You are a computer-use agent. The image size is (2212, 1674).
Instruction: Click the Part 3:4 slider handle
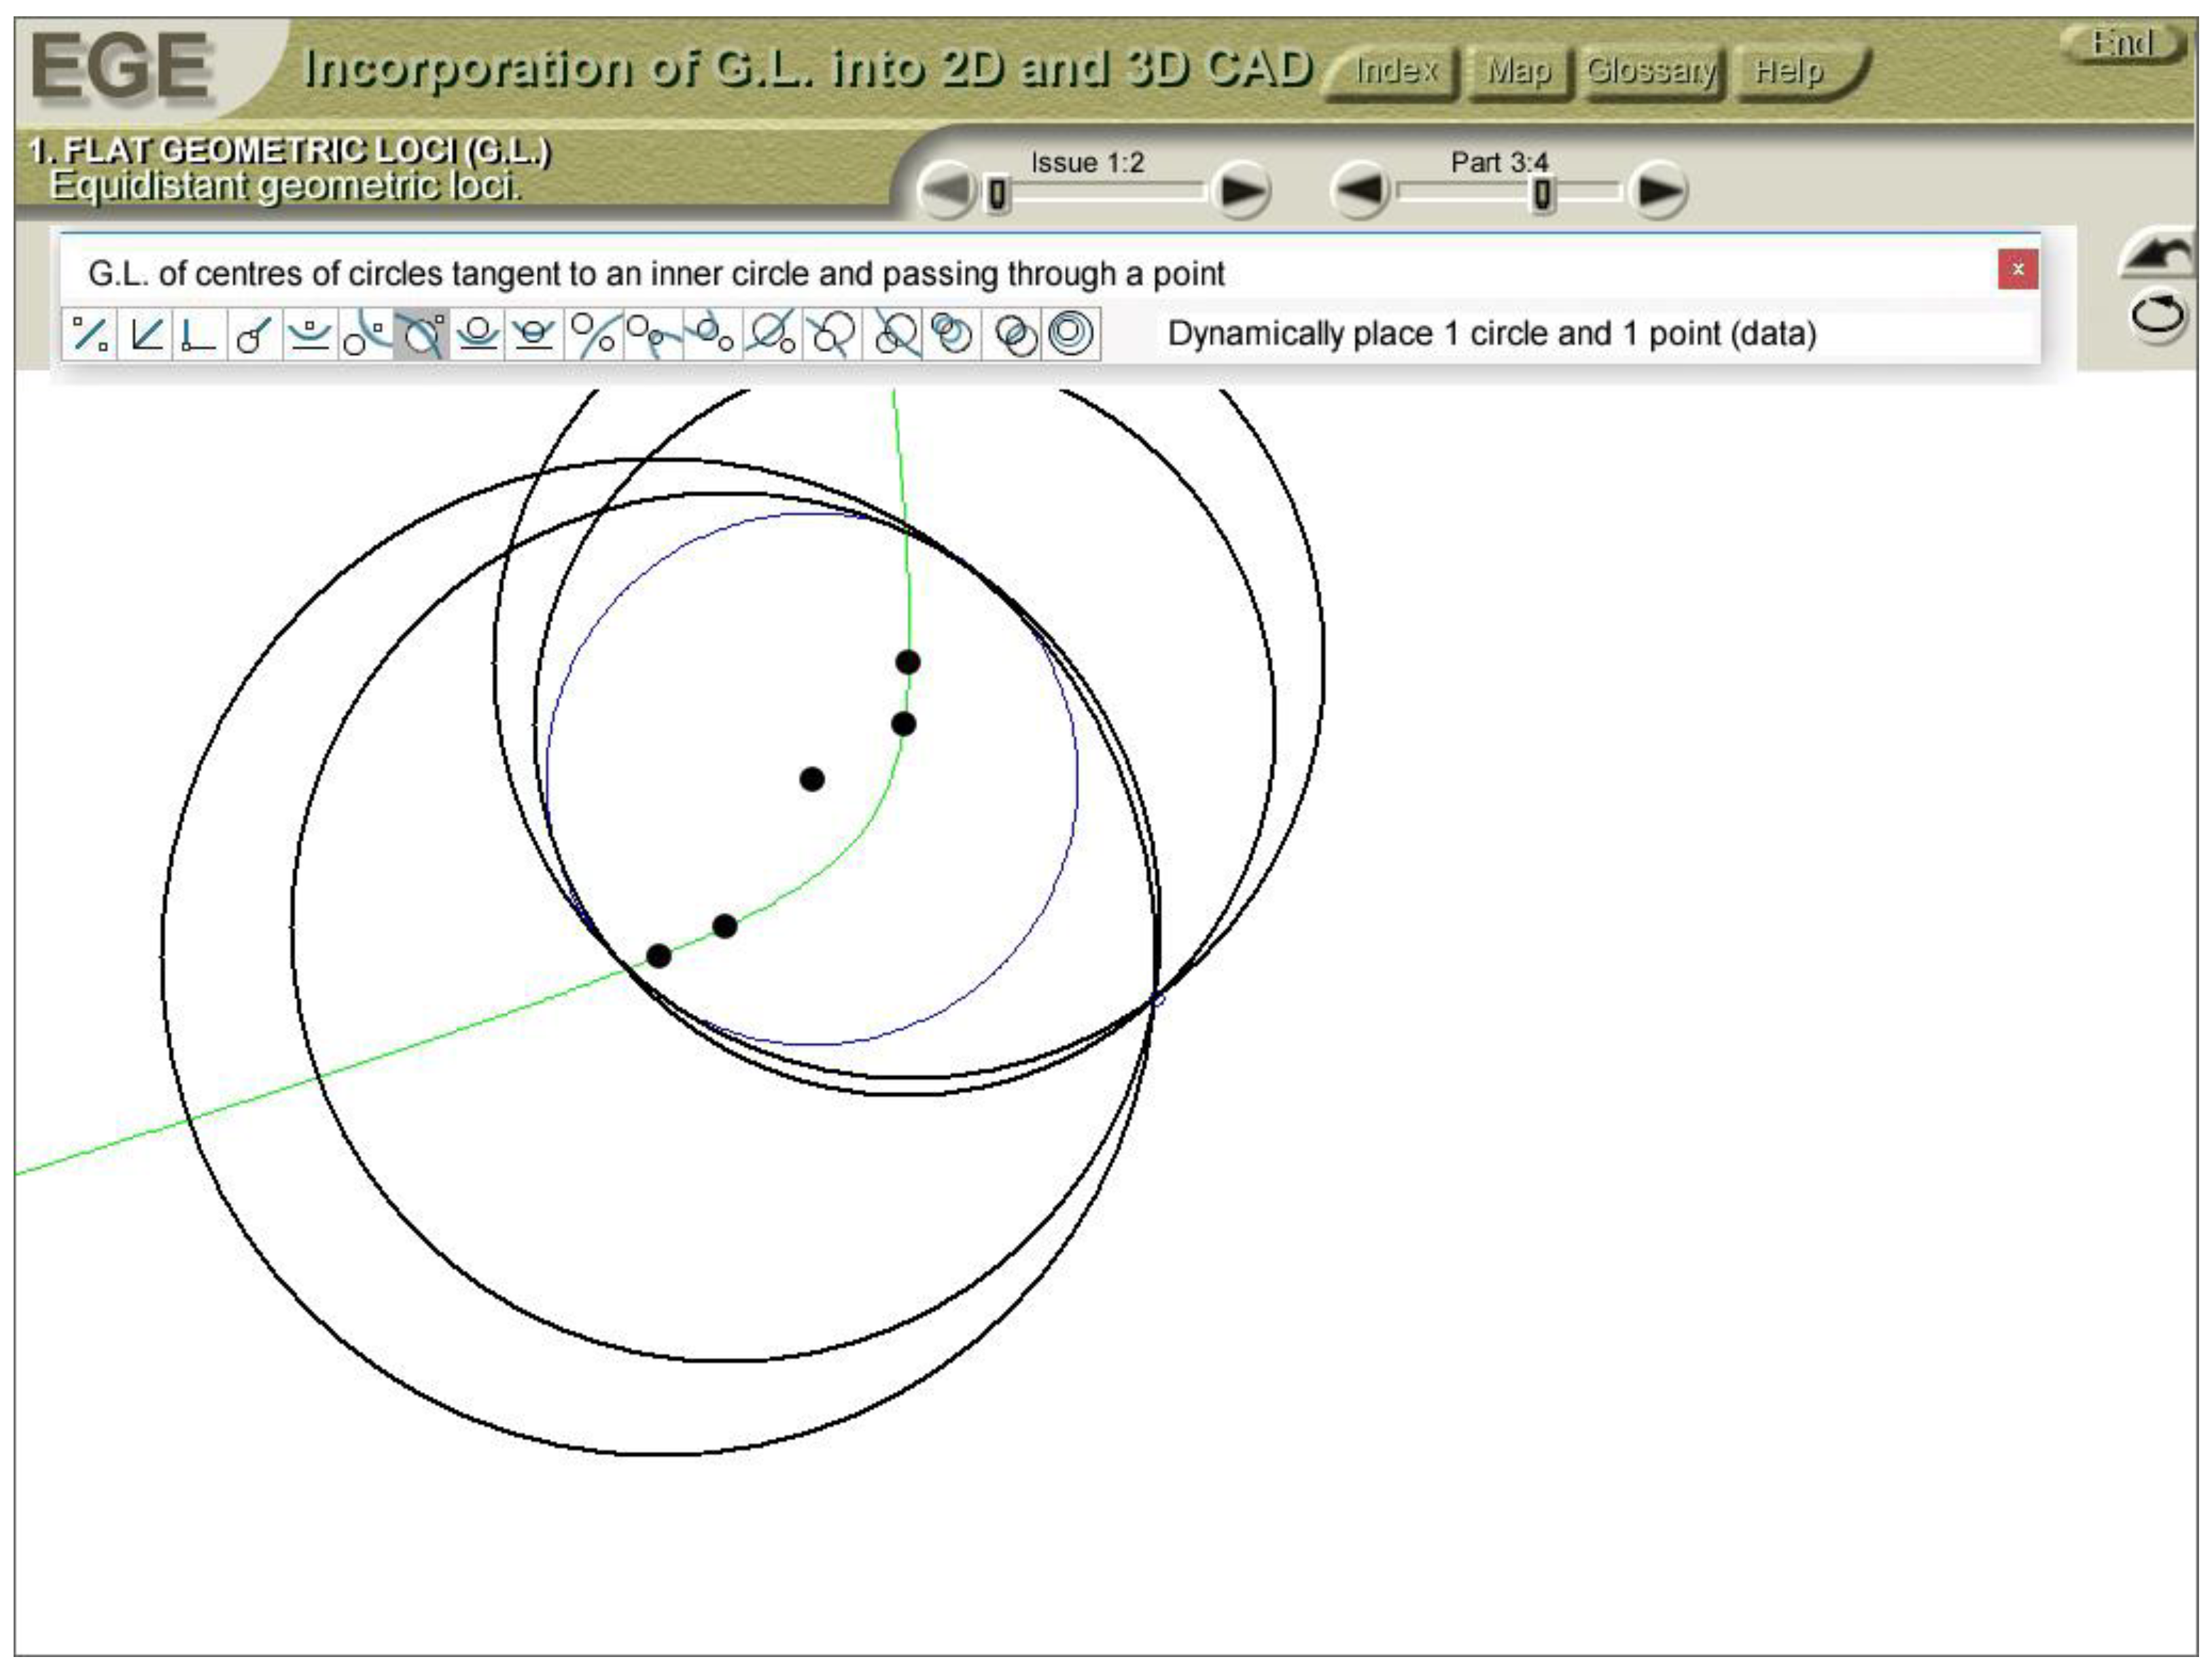pos(1543,194)
